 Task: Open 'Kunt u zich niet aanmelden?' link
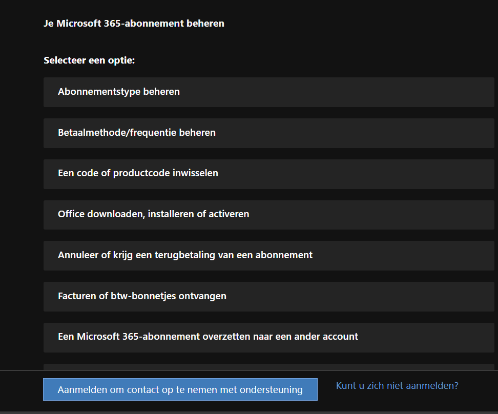pyautogui.click(x=397, y=386)
